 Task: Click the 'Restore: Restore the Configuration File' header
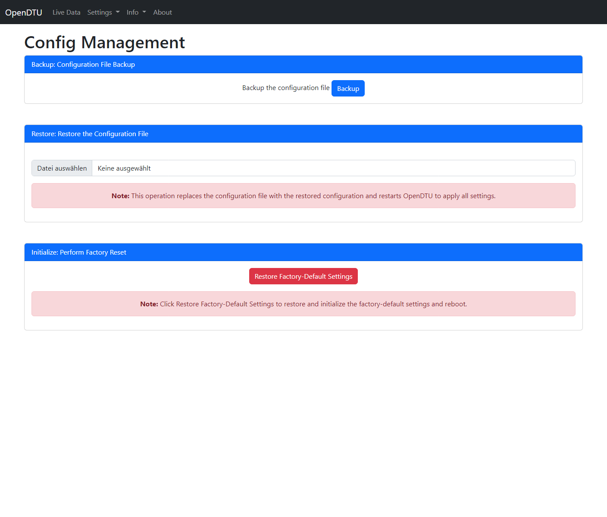pos(90,134)
